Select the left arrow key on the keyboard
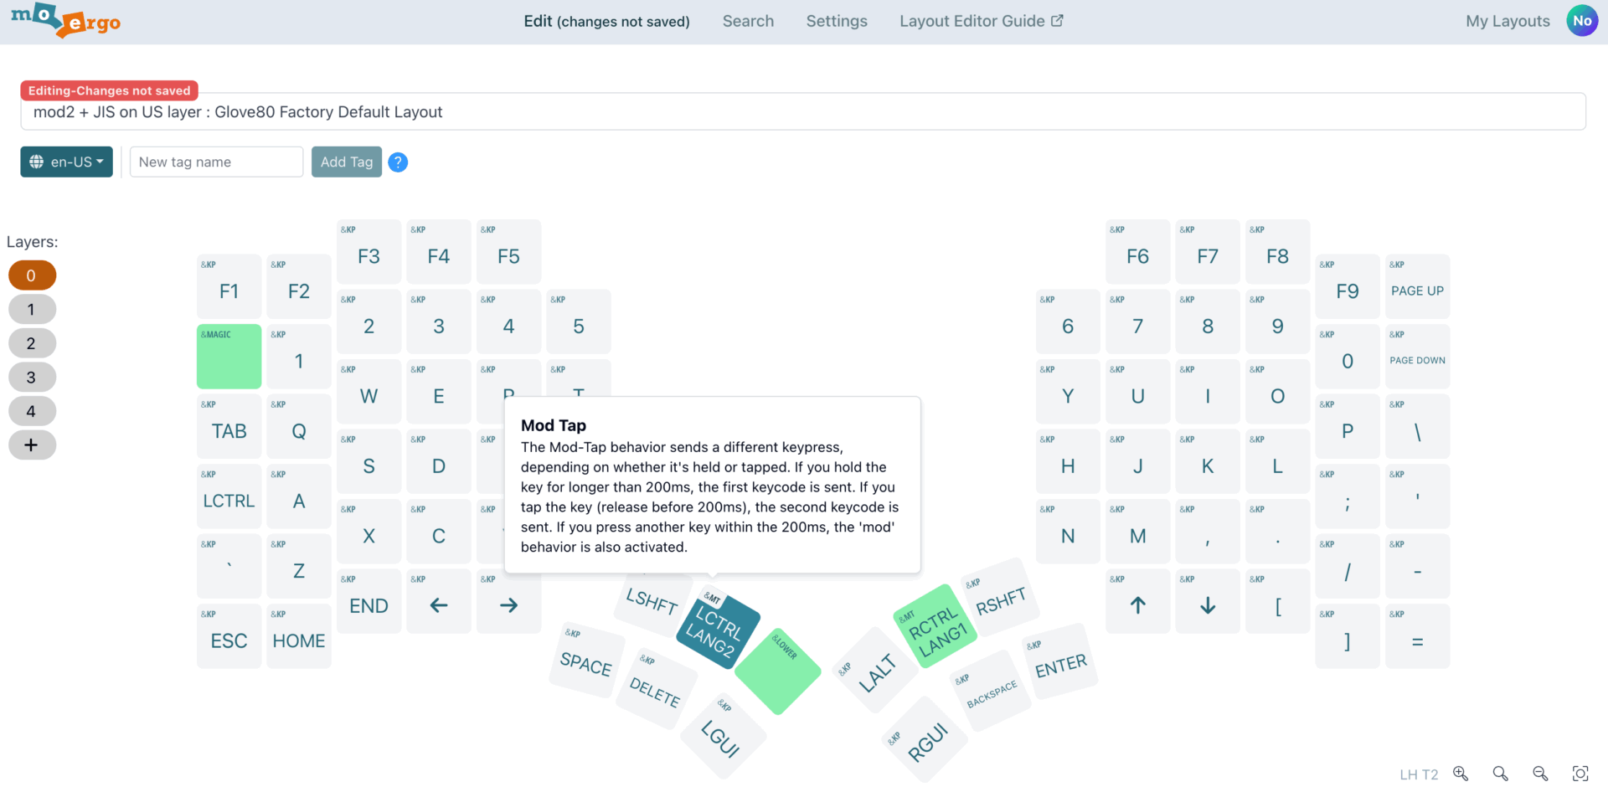 [x=439, y=604]
